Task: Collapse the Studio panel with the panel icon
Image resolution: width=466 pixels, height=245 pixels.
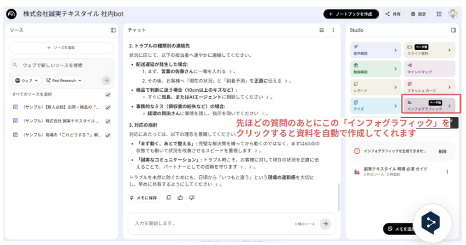Action: coord(454,30)
